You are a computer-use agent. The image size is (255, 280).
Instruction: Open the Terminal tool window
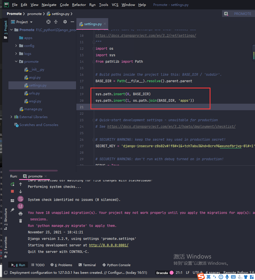coord(87,265)
